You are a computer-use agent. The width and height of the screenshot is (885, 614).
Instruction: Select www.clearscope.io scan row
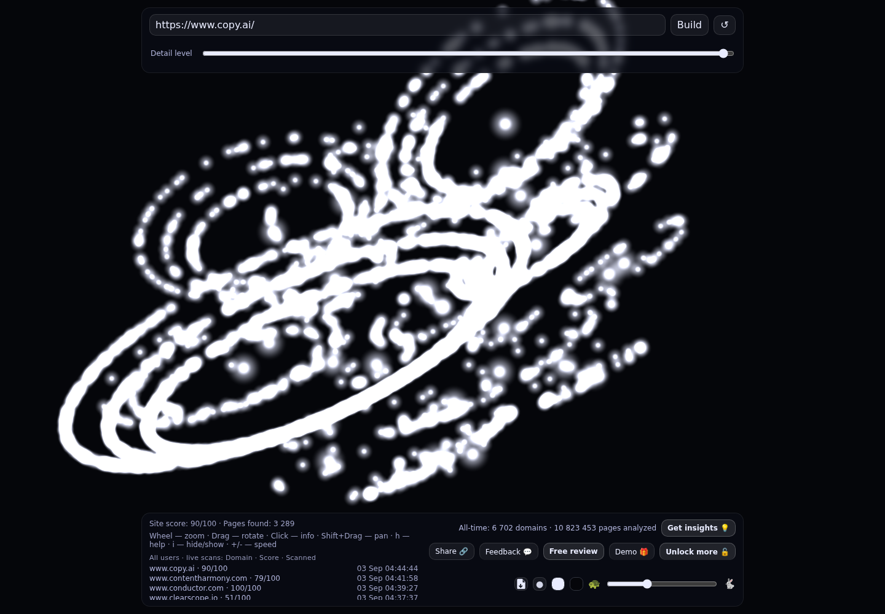pos(283,597)
